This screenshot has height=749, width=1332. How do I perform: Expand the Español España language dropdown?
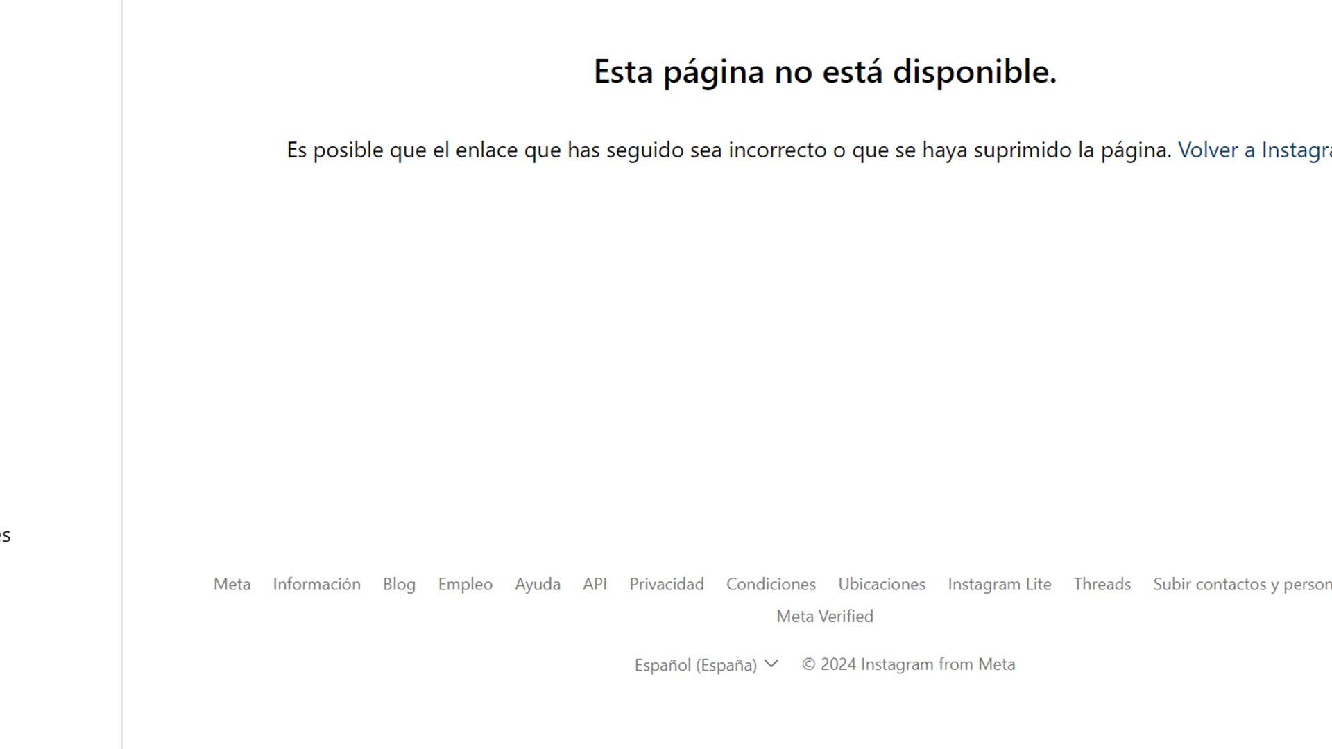pos(706,664)
